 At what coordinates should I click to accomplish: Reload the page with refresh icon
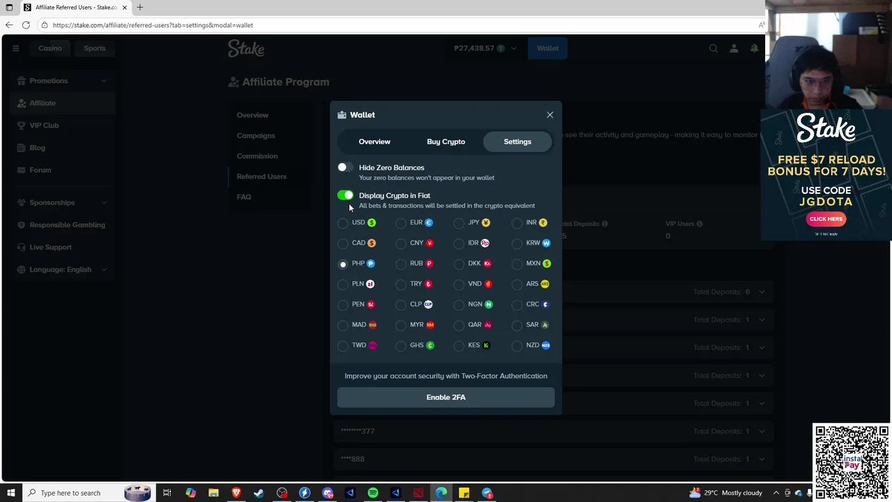[x=26, y=25]
